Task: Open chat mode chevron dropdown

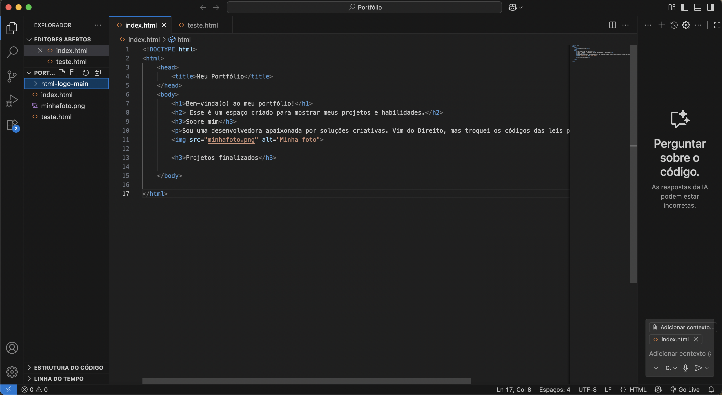Action: [656, 368]
